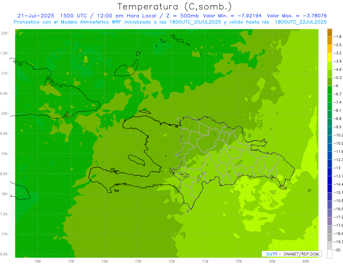Click the "-14.4" colorbar label
The width and height of the screenshot is (343, 265).
338,184
